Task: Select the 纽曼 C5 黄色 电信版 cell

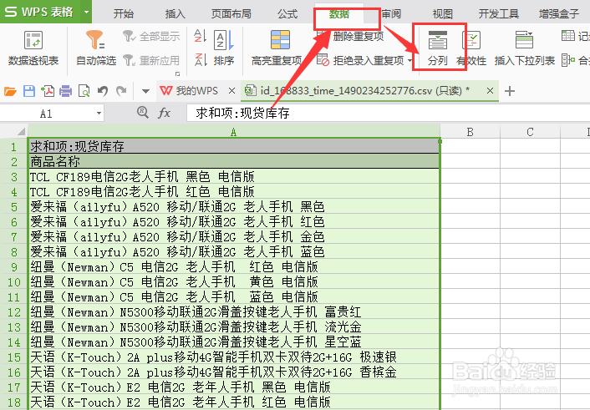Action: coord(234,281)
